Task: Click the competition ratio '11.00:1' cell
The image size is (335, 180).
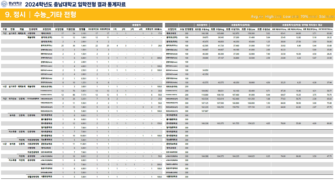Action: point(83,144)
